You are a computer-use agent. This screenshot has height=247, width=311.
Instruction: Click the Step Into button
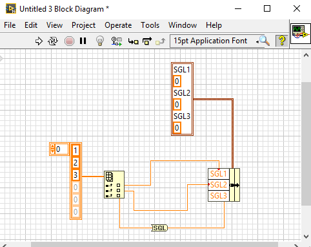(133, 41)
